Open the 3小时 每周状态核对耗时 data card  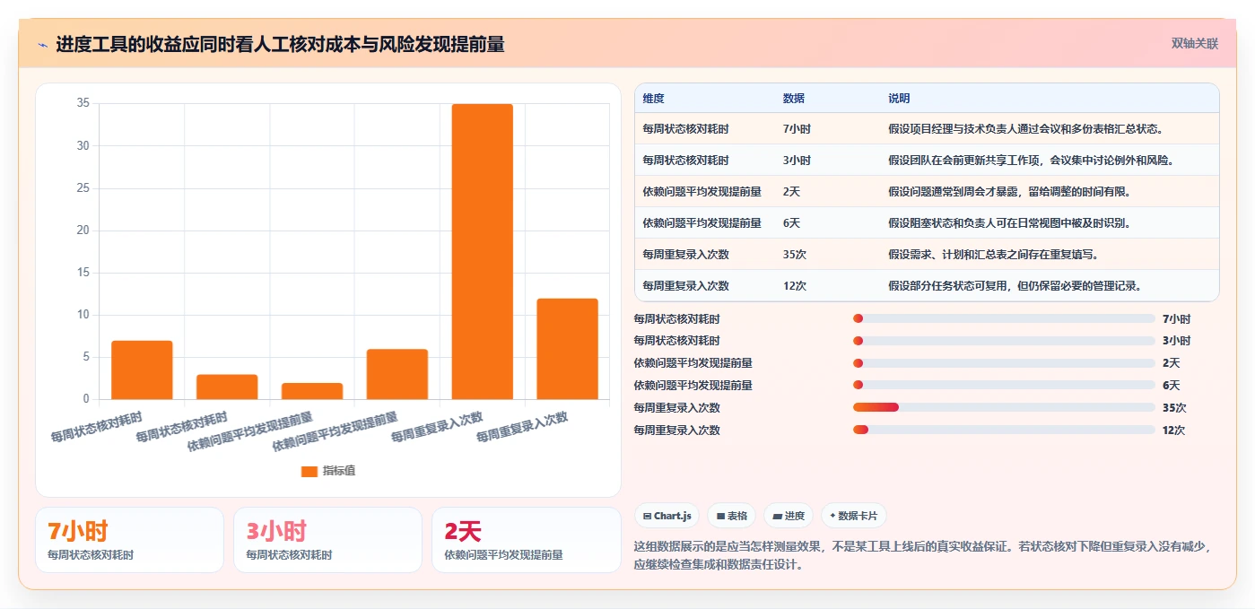point(327,540)
